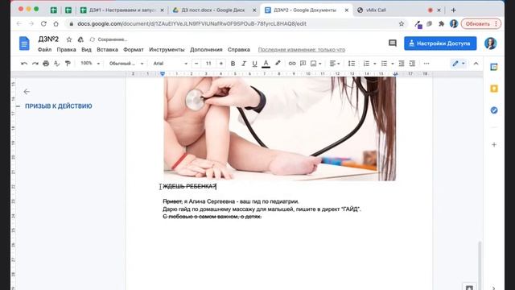The image size is (515, 290).
Task: Hide the menus with chevron up
Action: 476,64
